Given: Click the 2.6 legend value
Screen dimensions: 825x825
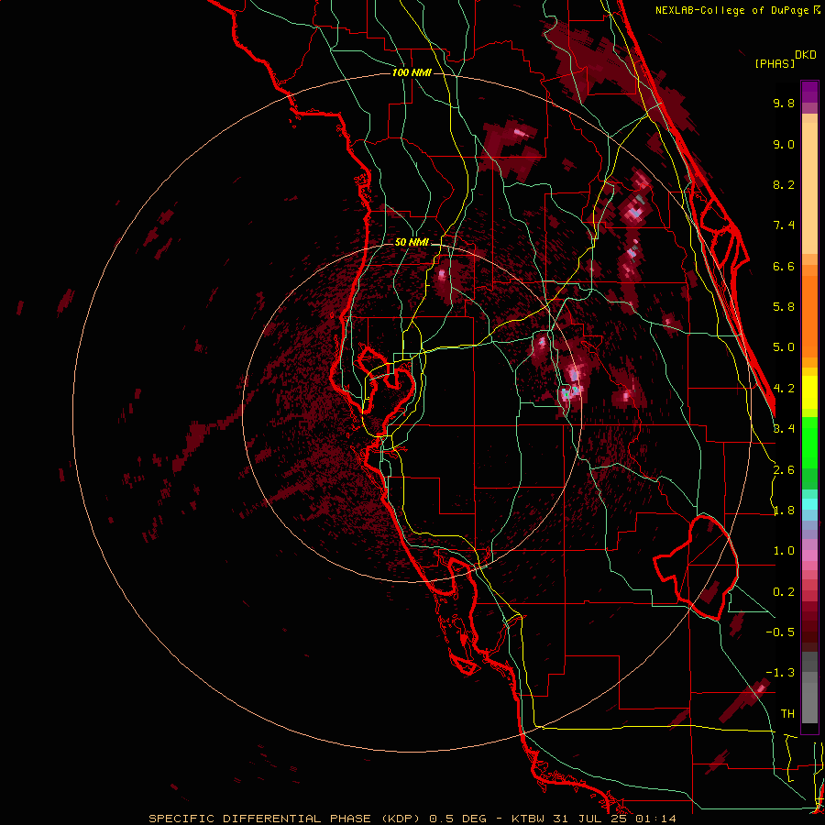Looking at the screenshot, I should click(784, 470).
